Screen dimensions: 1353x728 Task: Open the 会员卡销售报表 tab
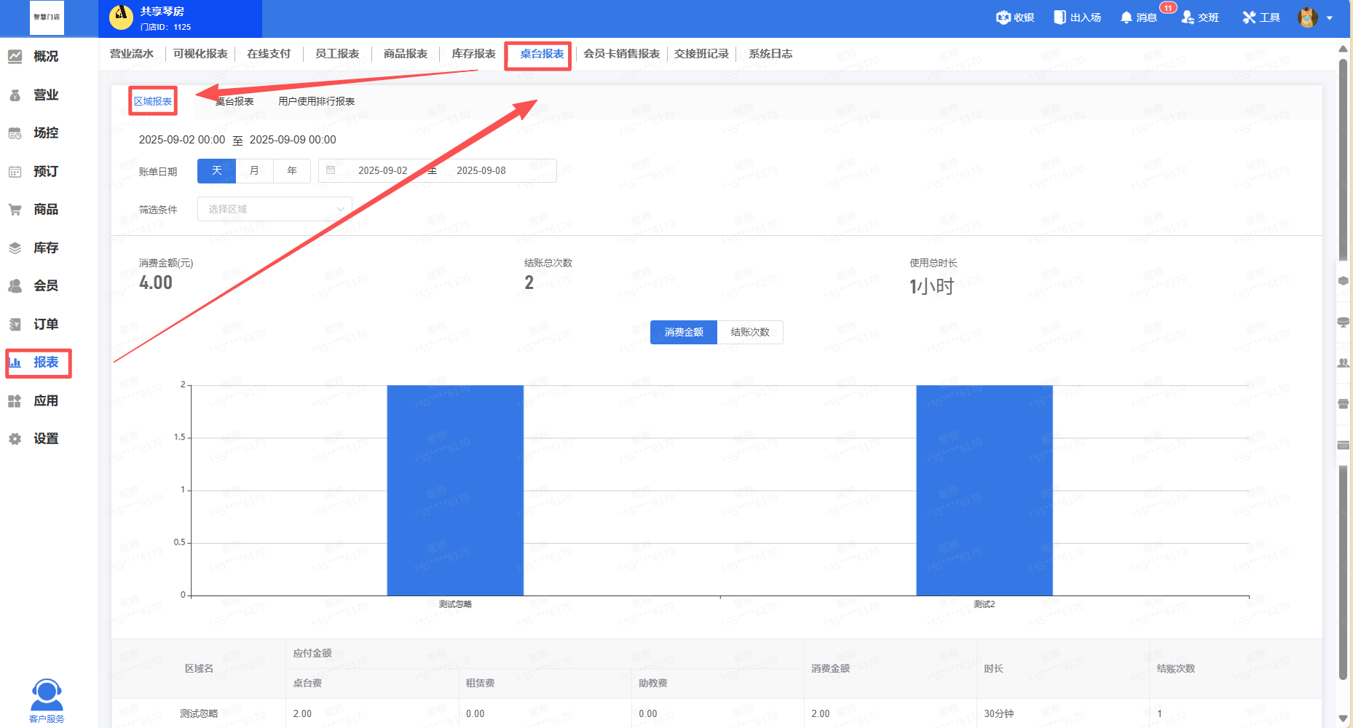[622, 54]
